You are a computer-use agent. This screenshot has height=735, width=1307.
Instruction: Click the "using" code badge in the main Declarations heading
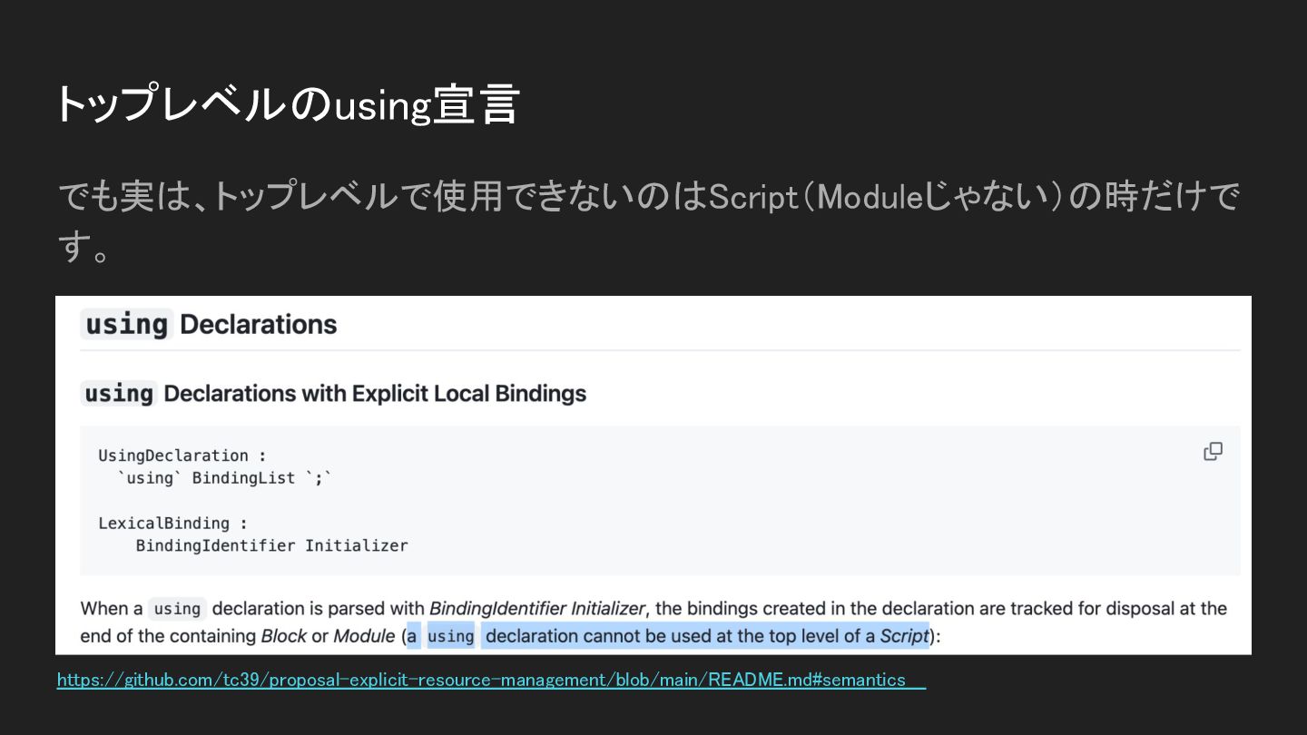(x=126, y=324)
